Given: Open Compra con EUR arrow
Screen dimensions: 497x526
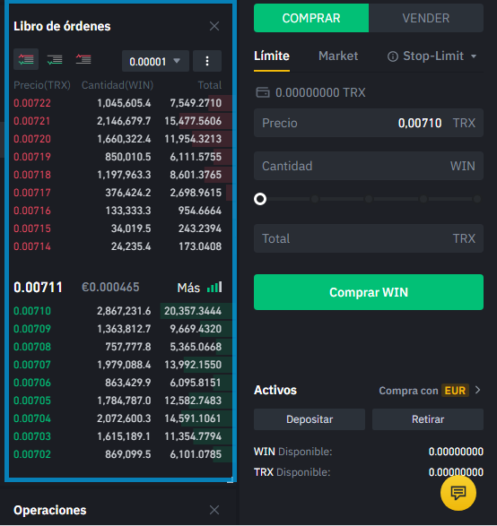Looking at the screenshot, I should [x=477, y=390].
